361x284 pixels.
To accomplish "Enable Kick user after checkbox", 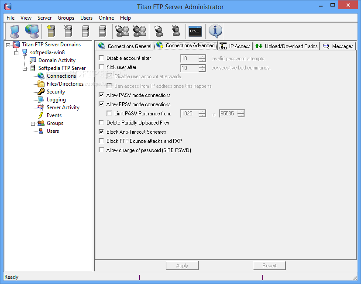I will [x=101, y=67].
